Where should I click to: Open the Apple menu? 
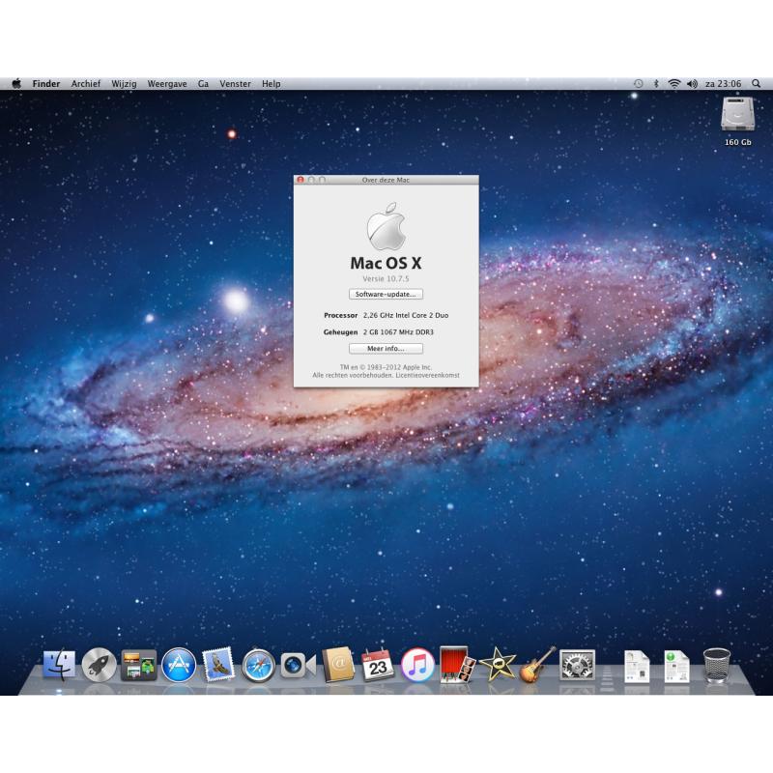[x=16, y=83]
